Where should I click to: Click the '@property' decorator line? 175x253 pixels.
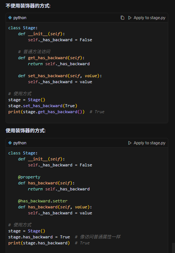[29, 177]
